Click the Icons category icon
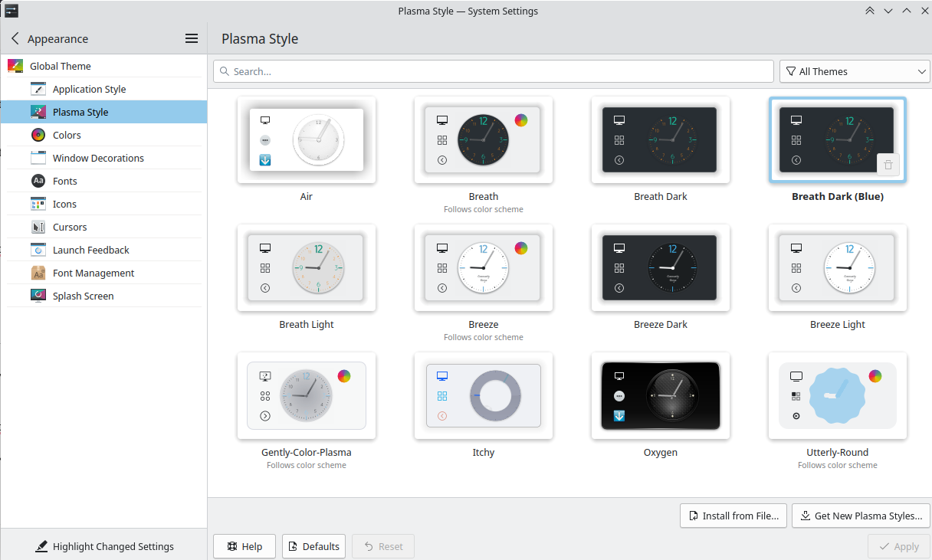Viewport: 932px width, 560px height. [38, 204]
